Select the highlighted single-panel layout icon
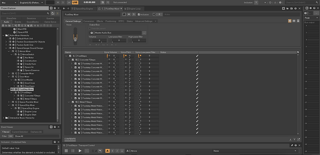Screen dimensions: 320x155 (290, 21)
